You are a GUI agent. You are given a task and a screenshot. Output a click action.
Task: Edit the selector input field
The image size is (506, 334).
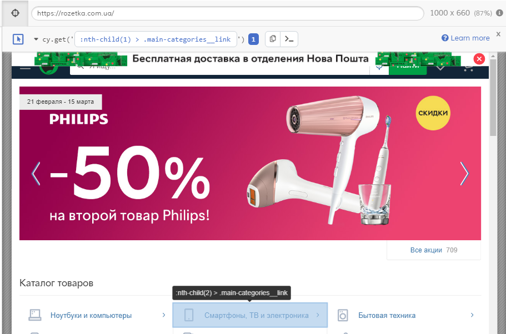tap(156, 39)
